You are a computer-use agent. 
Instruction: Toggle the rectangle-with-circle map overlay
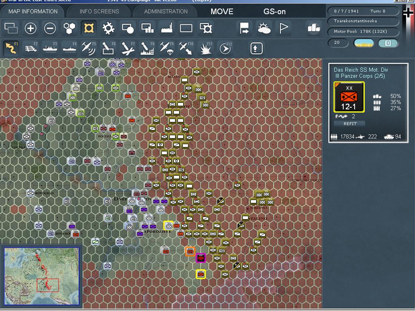point(128,28)
